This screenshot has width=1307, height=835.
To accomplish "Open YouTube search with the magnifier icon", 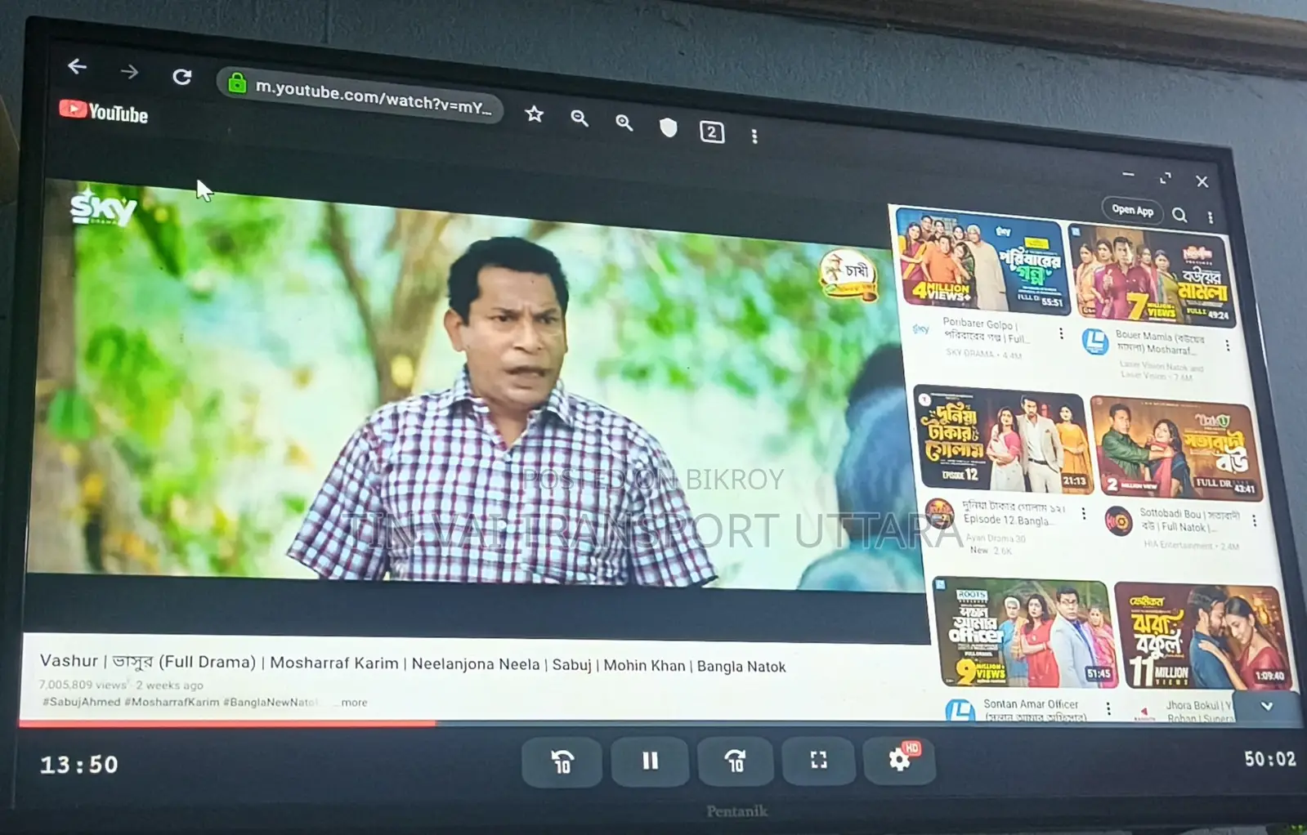I will pyautogui.click(x=1179, y=215).
